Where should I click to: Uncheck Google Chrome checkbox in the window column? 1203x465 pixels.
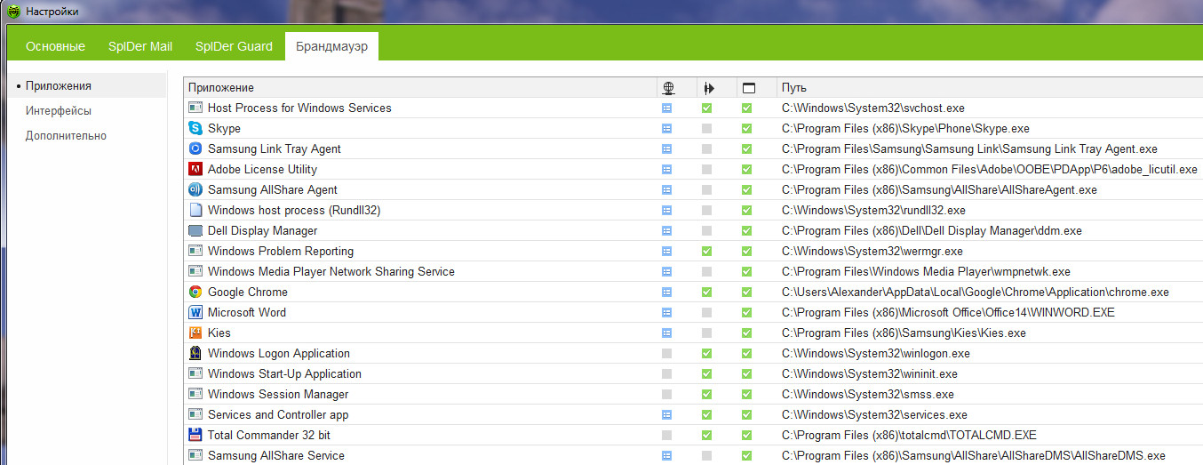[746, 292]
